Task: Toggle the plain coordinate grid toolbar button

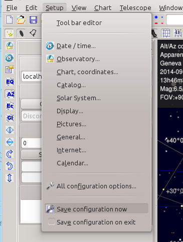Action: click(x=166, y=33)
